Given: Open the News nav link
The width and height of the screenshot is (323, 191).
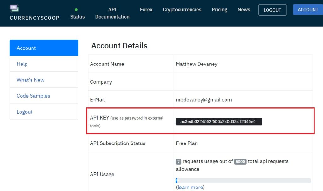Looking at the screenshot, I should coord(244,10).
